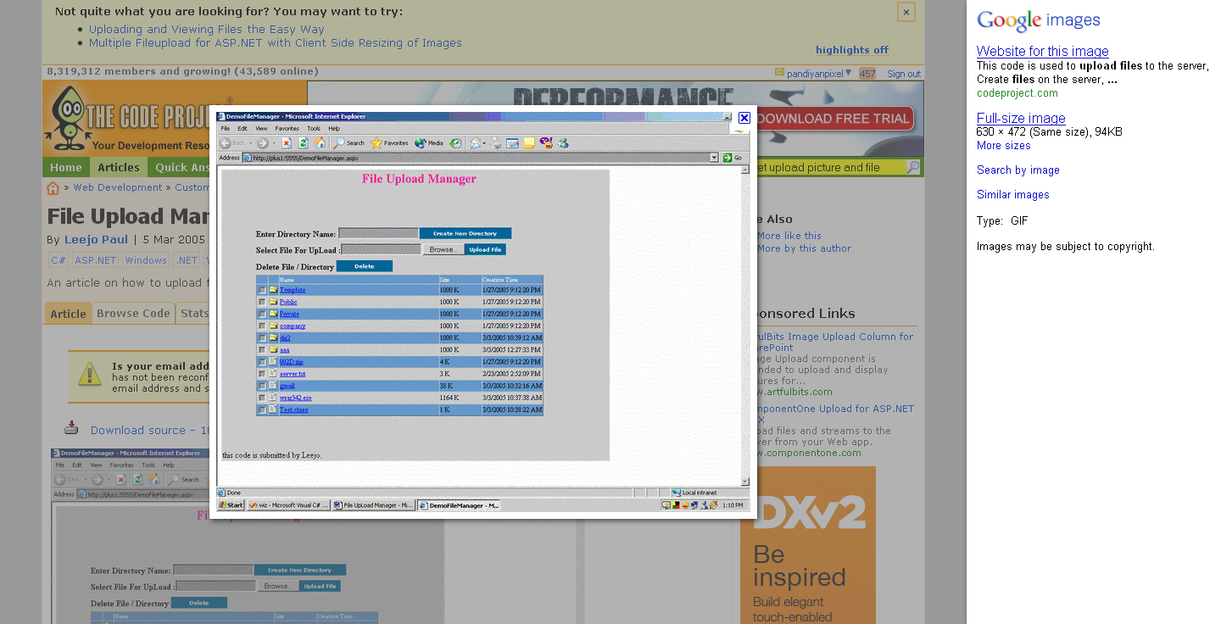
Task: Click the Local intranet icon in the preview status bar
Action: click(x=676, y=493)
